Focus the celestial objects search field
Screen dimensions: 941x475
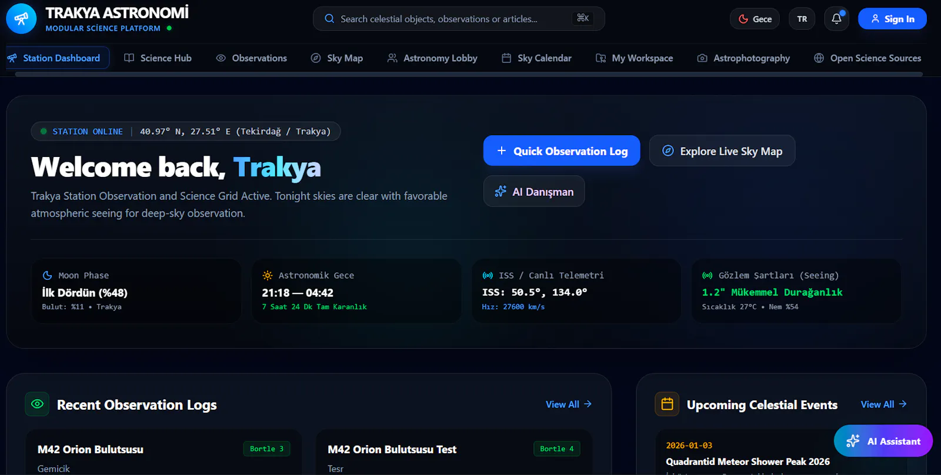[x=459, y=19]
